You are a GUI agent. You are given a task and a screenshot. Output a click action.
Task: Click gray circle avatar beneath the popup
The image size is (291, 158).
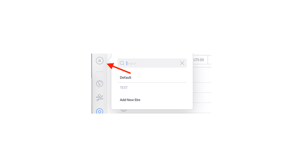tap(124, 110)
